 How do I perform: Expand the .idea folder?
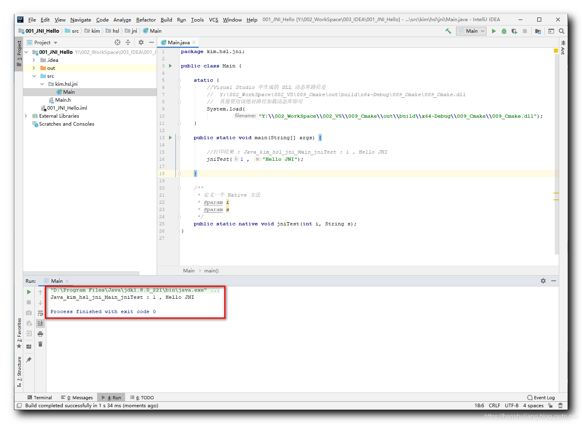point(34,60)
